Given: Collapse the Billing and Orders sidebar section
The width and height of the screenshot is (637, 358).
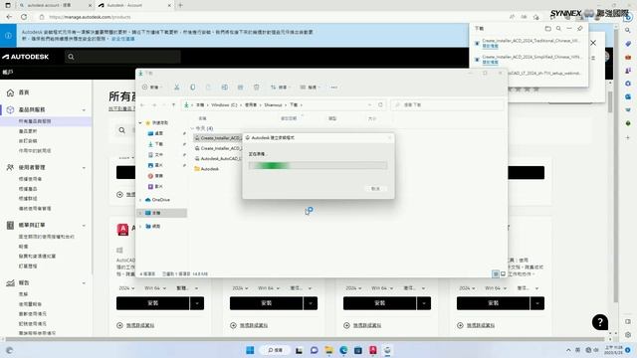Looking at the screenshot, I should pos(84,226).
